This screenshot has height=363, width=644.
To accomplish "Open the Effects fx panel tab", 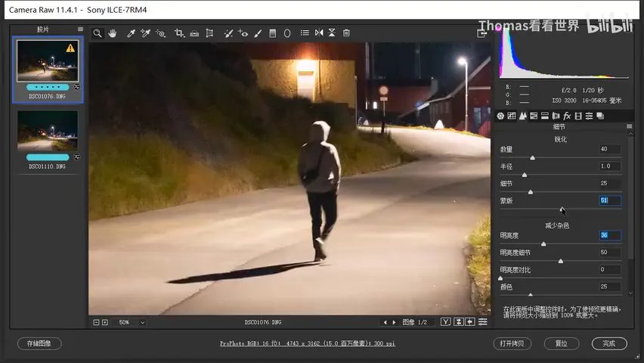I will point(567,116).
